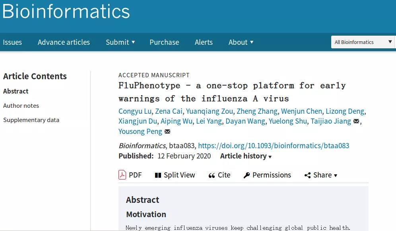
Task: Open Split View via its icon
Action: coord(158,175)
